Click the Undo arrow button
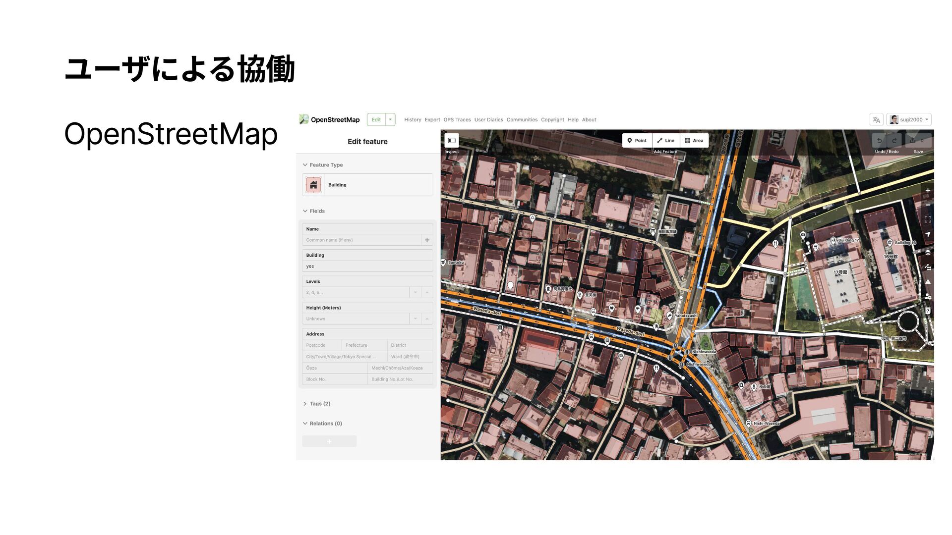Screen dimensions: 952x535 coord(880,141)
